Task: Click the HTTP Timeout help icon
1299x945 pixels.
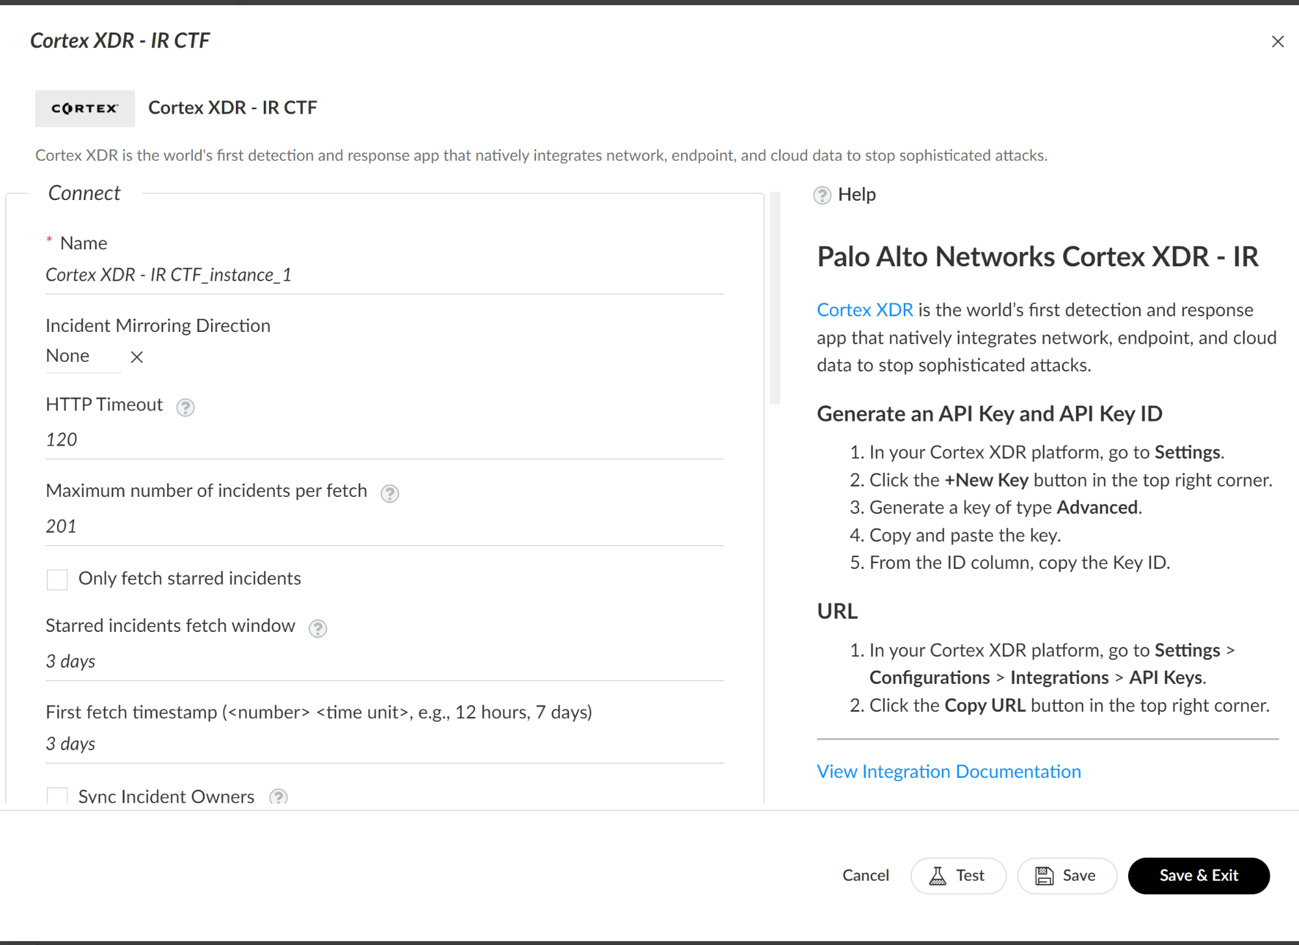Action: (x=185, y=407)
